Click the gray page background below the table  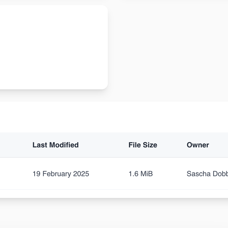(x=114, y=215)
